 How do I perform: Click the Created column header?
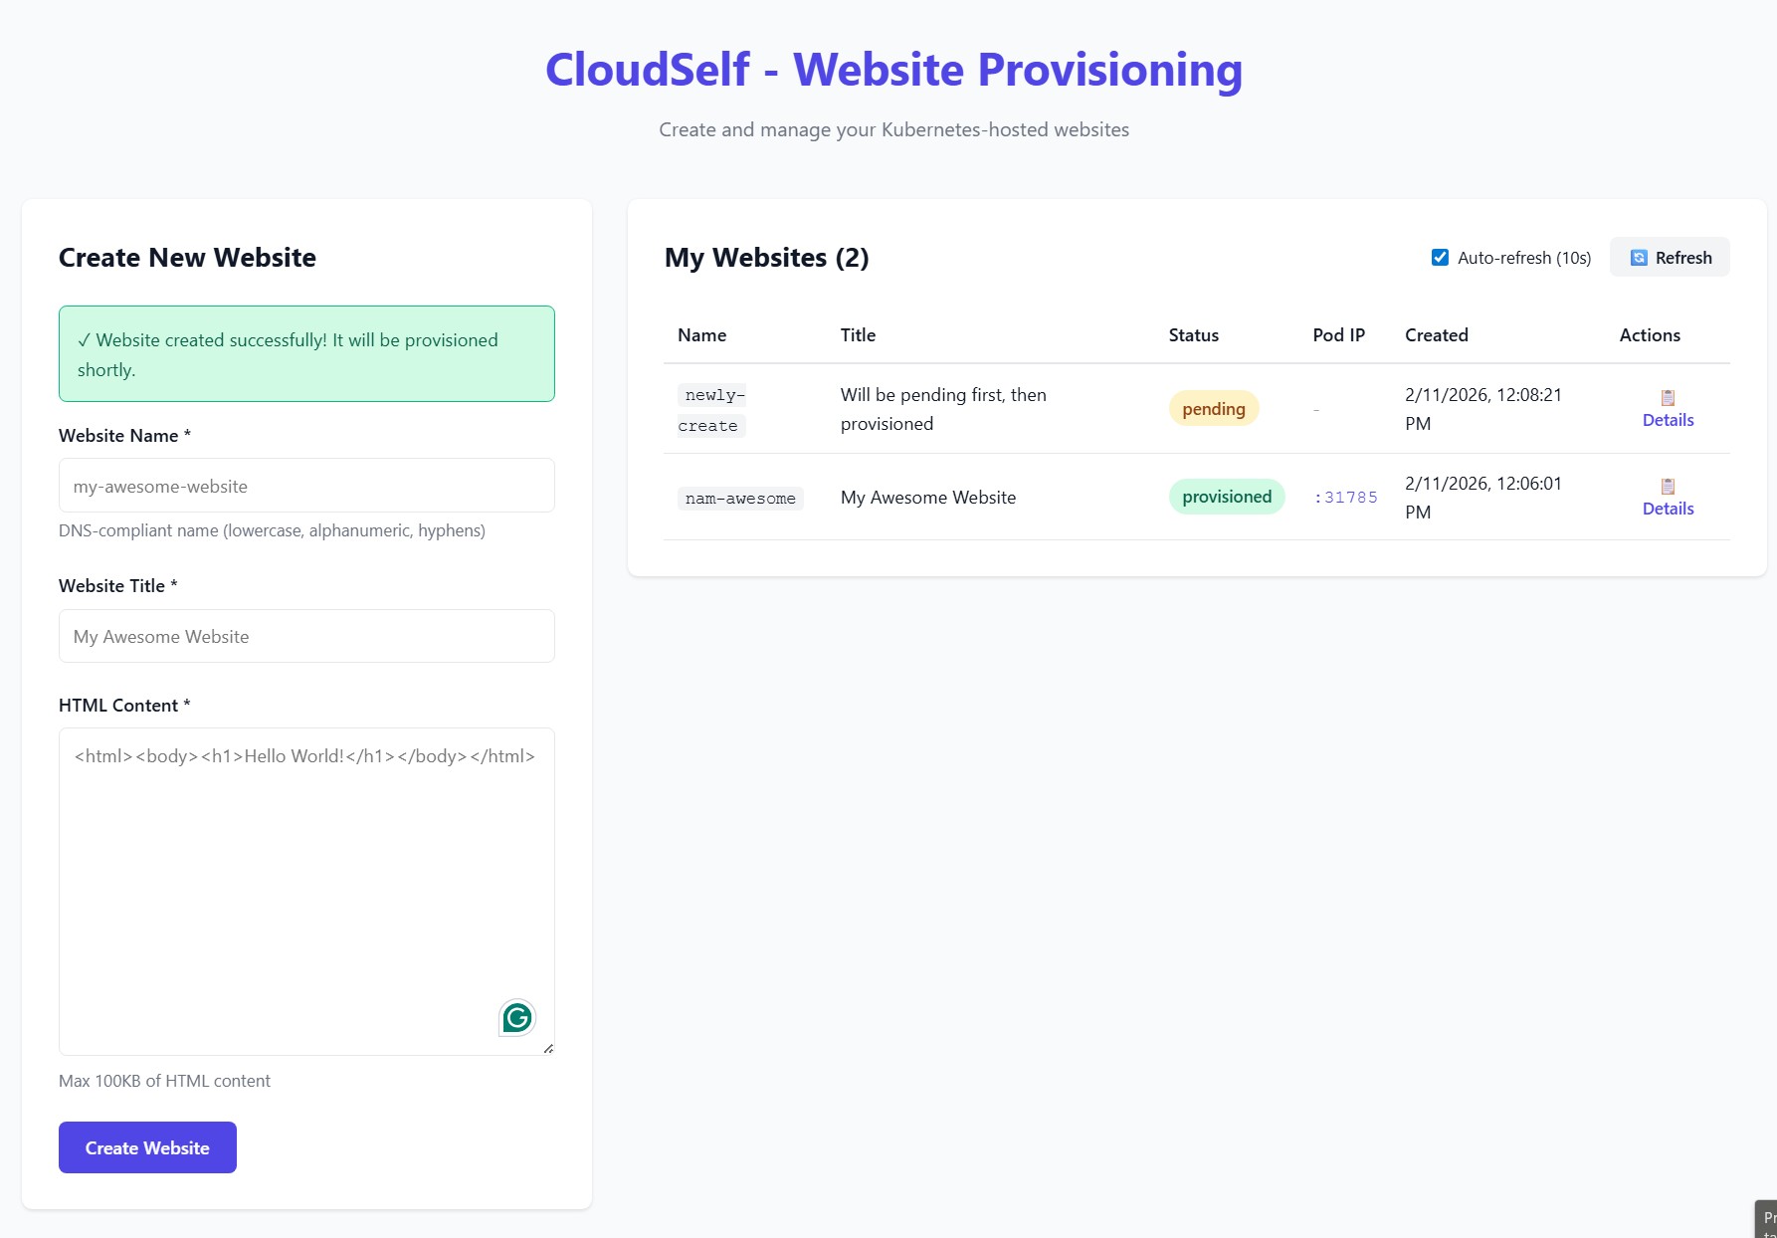(x=1437, y=335)
